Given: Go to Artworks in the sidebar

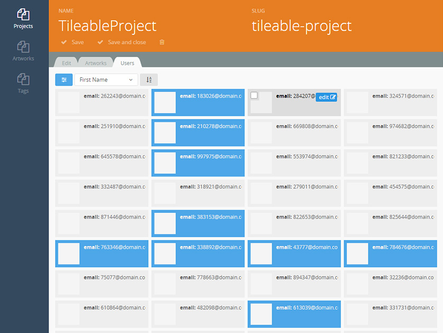Looking at the screenshot, I should point(23,51).
